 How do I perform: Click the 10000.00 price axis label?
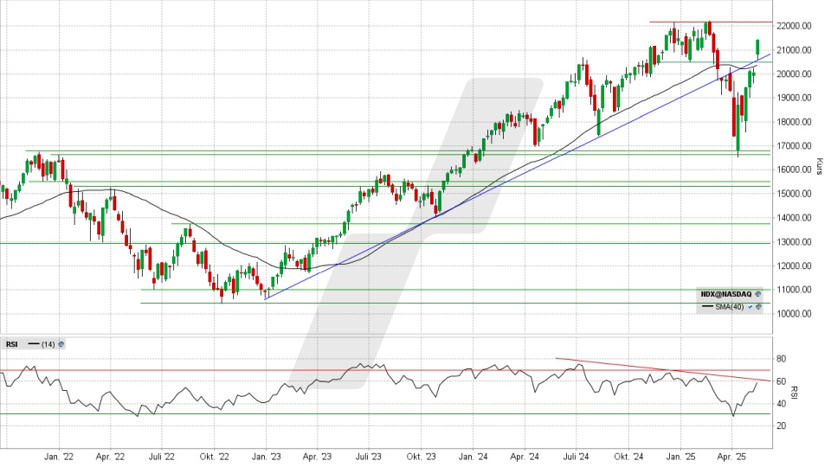[x=794, y=313]
